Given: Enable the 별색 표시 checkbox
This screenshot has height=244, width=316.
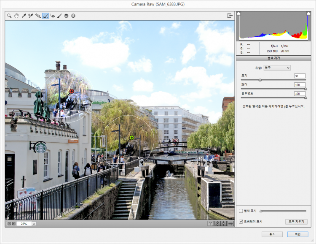Looking at the screenshot, I should (x=241, y=211).
